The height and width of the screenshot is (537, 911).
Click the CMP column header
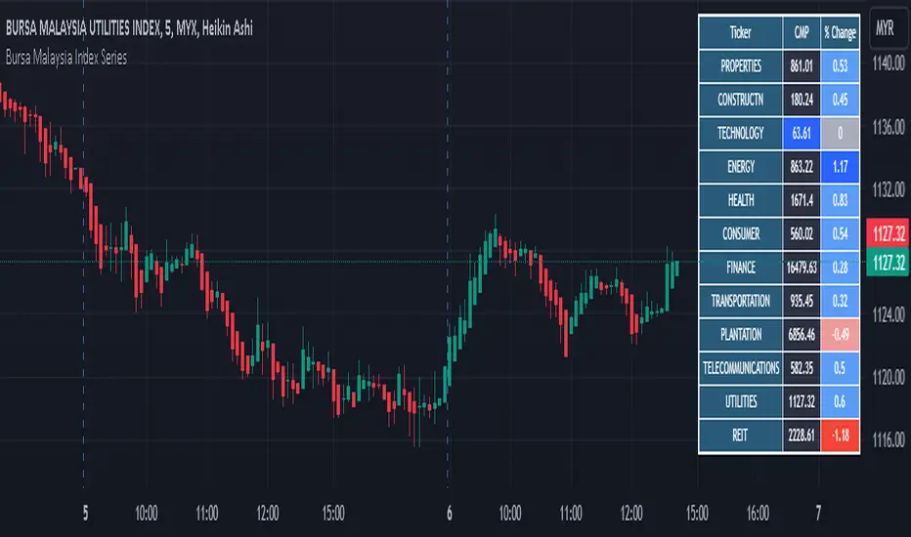[802, 32]
